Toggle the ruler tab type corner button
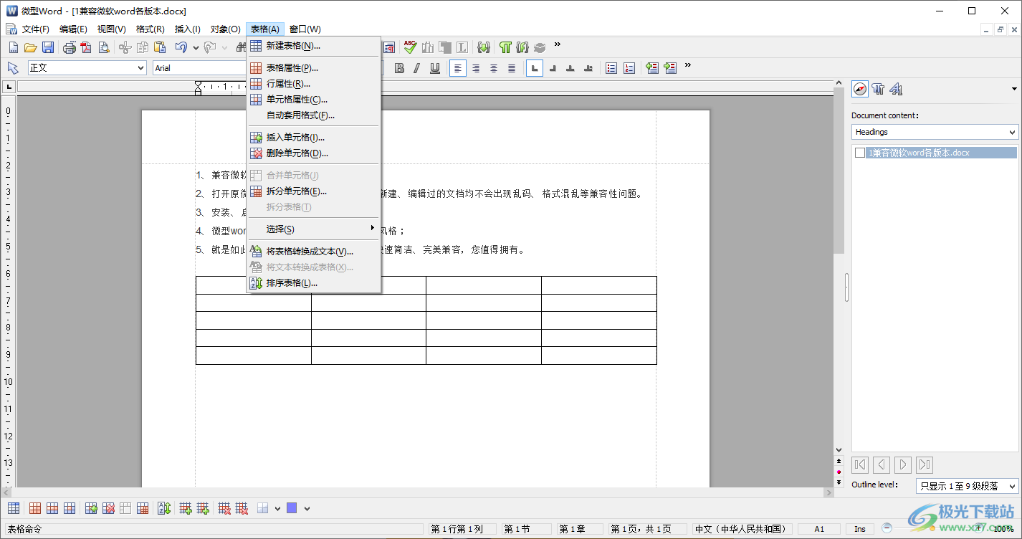The image size is (1022, 539). click(x=9, y=87)
